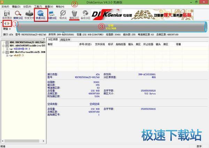Go to previous disk with left arrow
The width and height of the screenshot is (209, 148).
pyautogui.click(x=6, y=24)
